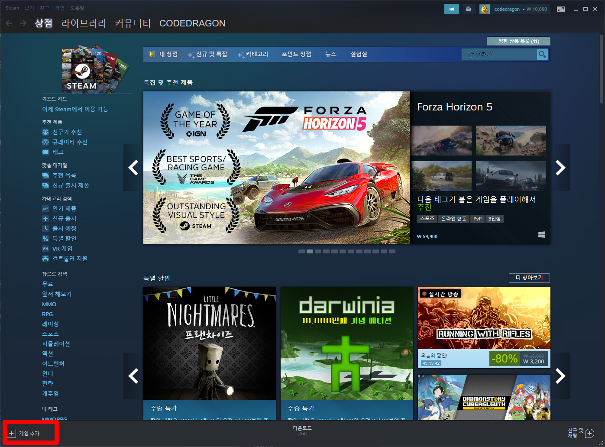Open the 뉴스 tab
The image size is (605, 447).
coord(331,54)
